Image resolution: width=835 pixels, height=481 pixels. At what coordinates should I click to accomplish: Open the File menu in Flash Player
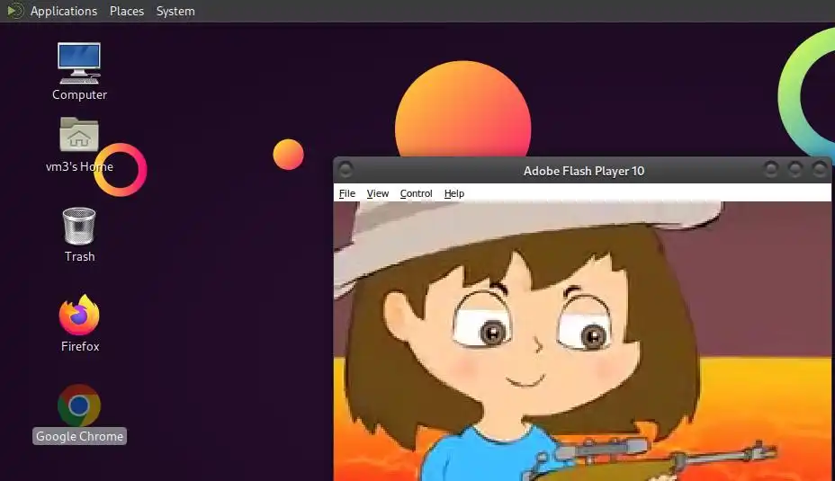click(346, 193)
